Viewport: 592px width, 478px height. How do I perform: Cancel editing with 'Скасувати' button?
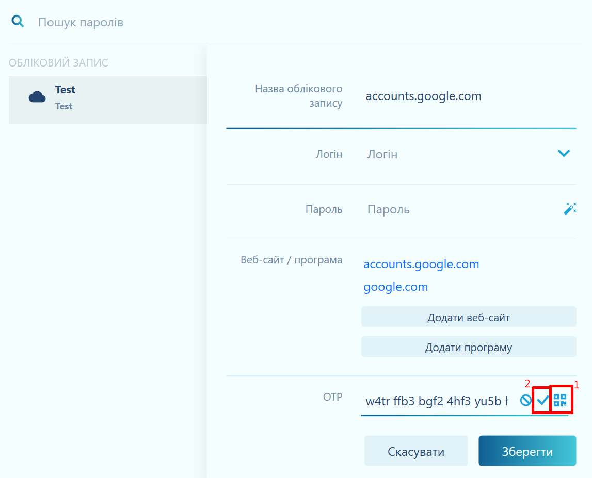[x=416, y=452]
